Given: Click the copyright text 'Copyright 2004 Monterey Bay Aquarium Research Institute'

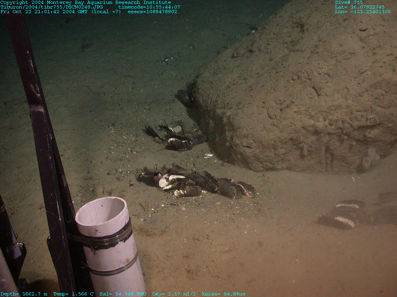Looking at the screenshot, I should point(86,2).
